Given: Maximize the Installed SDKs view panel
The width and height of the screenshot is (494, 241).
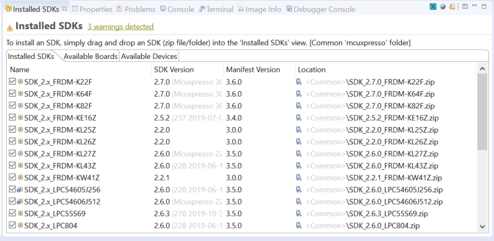Looking at the screenshot, I should point(484,6).
